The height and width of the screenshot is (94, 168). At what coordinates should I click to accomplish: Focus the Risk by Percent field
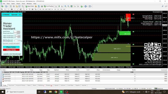tap(17, 41)
